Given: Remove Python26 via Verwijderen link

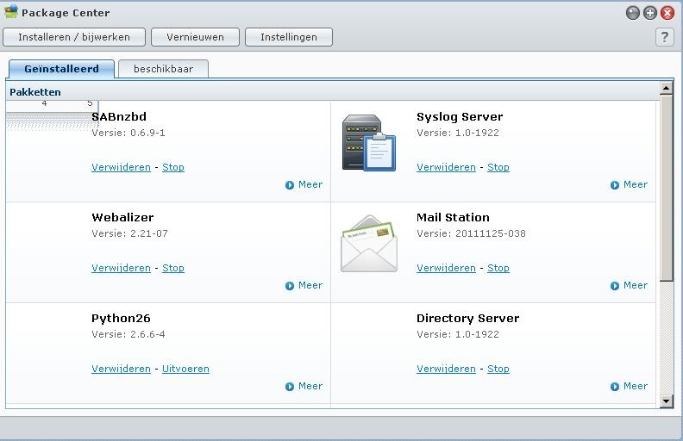Looking at the screenshot, I should coord(121,369).
